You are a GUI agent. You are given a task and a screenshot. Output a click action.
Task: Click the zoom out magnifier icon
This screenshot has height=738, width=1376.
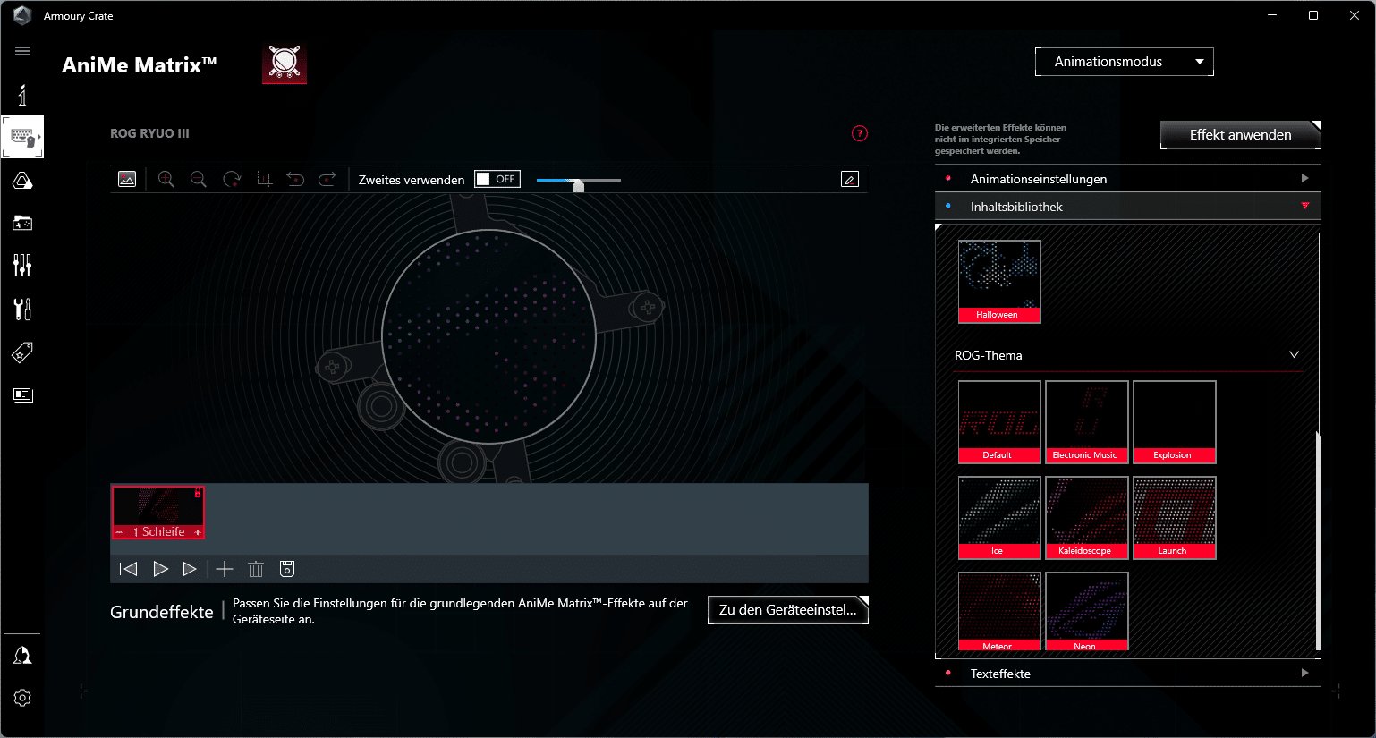(x=199, y=179)
